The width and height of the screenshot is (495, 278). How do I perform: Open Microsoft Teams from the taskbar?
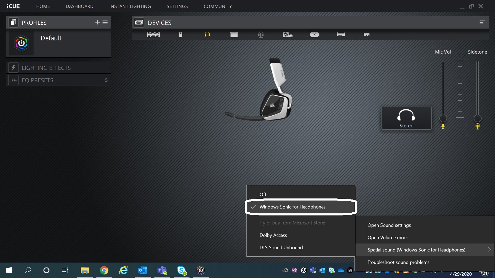pos(162,270)
